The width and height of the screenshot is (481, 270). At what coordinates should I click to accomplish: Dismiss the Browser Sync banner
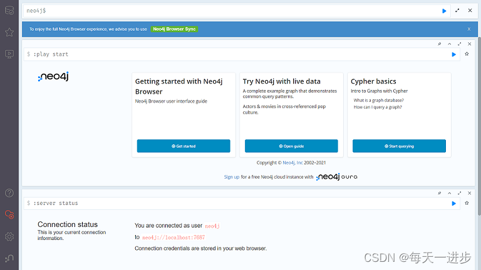coord(468,29)
